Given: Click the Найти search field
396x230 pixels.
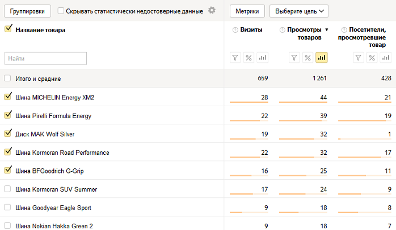Looking at the screenshot, I should click(x=46, y=58).
